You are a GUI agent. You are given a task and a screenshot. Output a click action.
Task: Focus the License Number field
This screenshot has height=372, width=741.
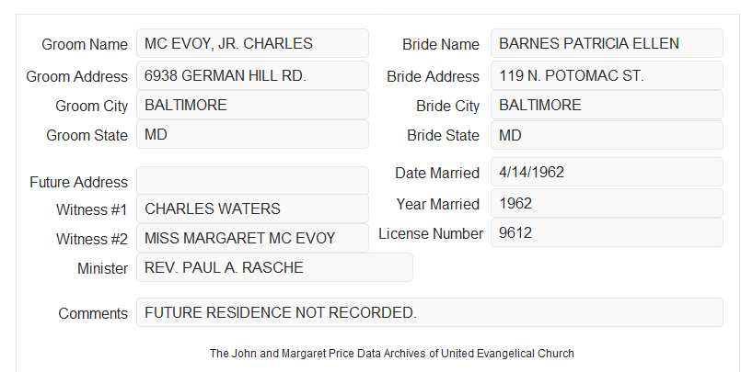pos(607,232)
